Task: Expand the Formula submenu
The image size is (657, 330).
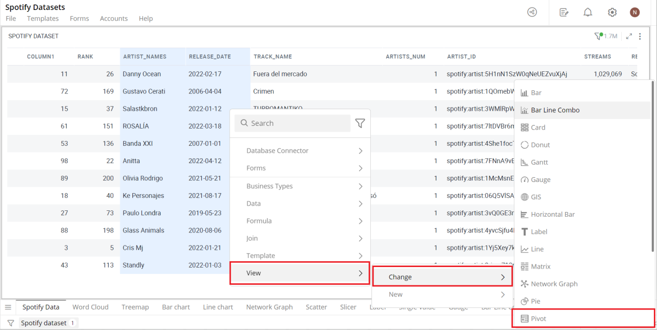Action: pos(300,221)
